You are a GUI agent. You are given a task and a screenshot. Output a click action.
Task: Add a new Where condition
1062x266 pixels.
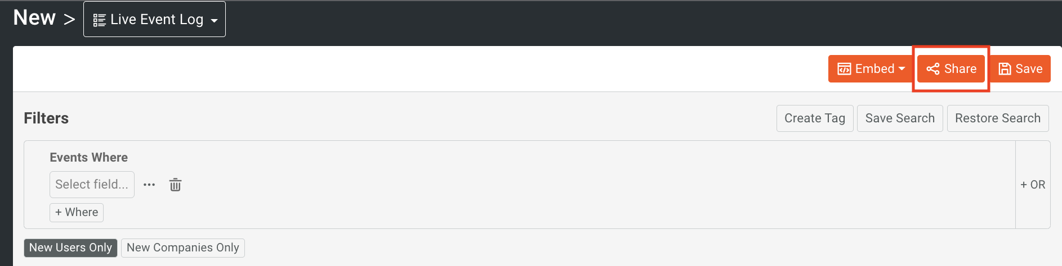[x=77, y=212]
